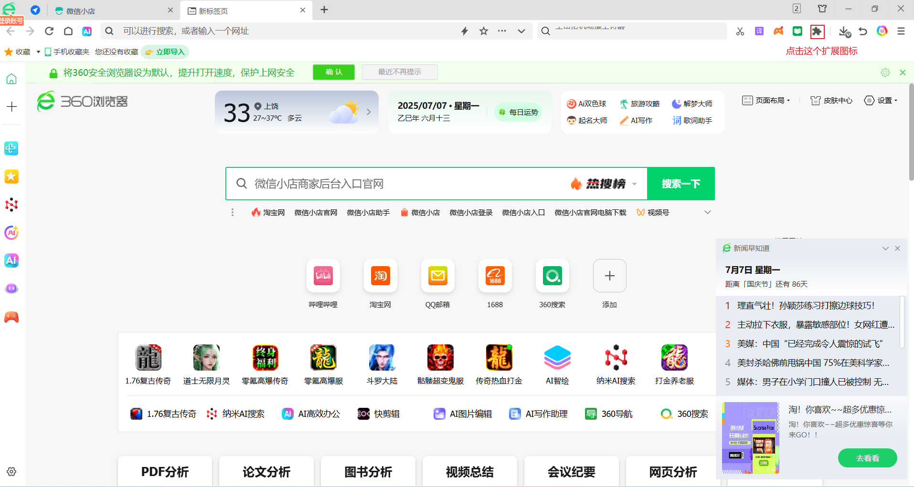Click Taobao ad thumbnail image

click(750, 438)
